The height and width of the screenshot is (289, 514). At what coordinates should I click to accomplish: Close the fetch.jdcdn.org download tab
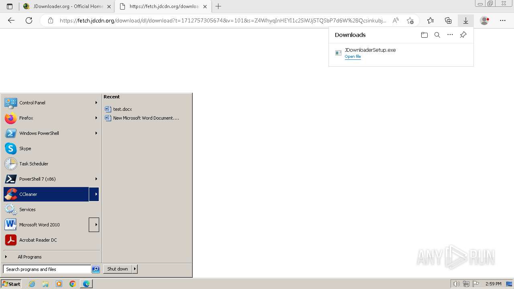pos(205,6)
